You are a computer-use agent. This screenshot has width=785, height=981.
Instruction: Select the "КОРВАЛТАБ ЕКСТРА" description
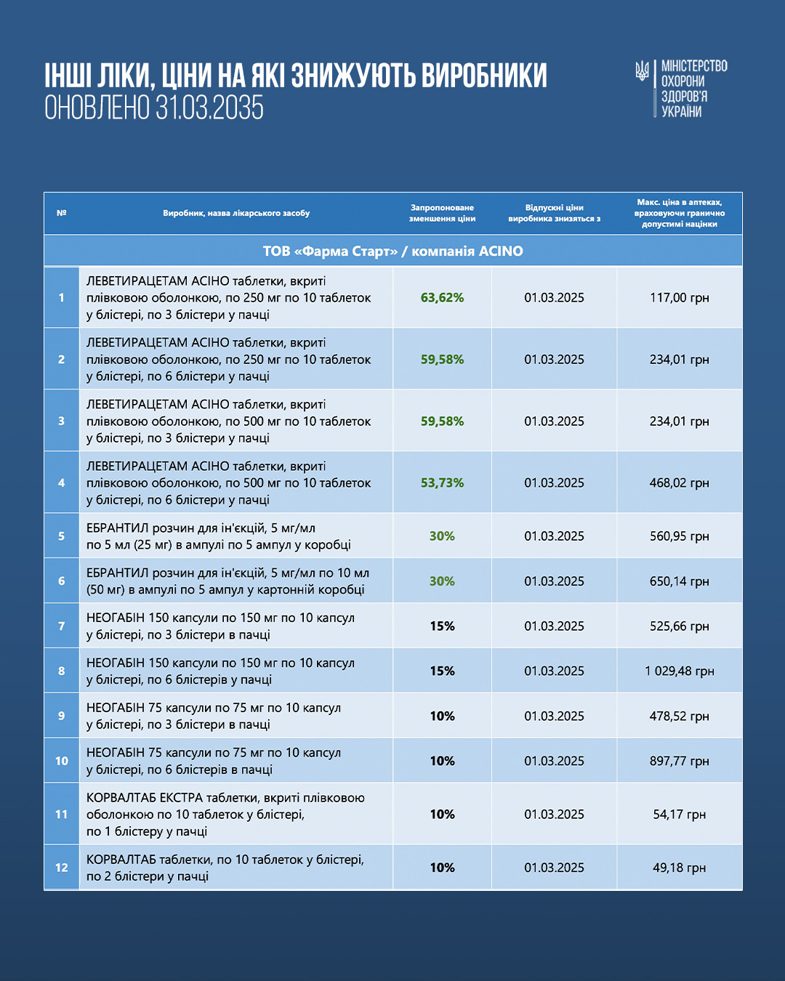[226, 815]
